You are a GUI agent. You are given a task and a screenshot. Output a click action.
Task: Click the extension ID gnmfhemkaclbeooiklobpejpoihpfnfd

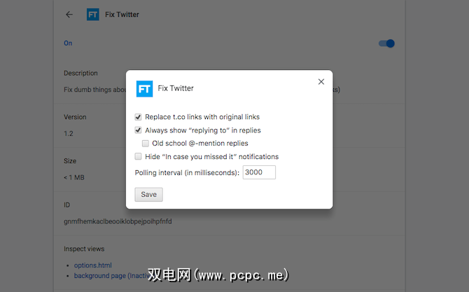pos(118,221)
